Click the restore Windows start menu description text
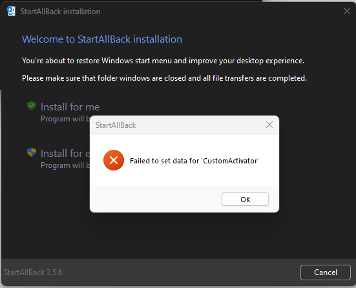This screenshot has height=288, width=356. pyautogui.click(x=163, y=61)
